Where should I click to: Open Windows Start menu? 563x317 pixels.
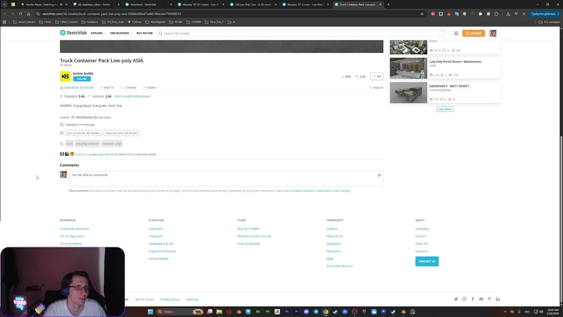150,312
